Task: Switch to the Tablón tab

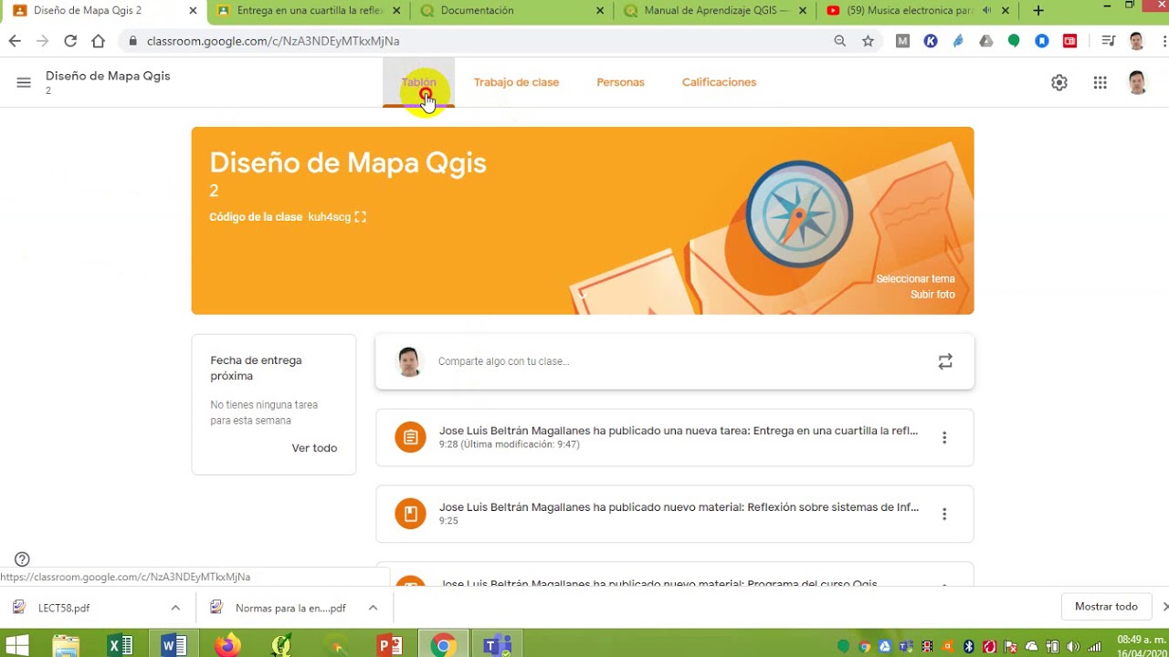Action: (419, 82)
